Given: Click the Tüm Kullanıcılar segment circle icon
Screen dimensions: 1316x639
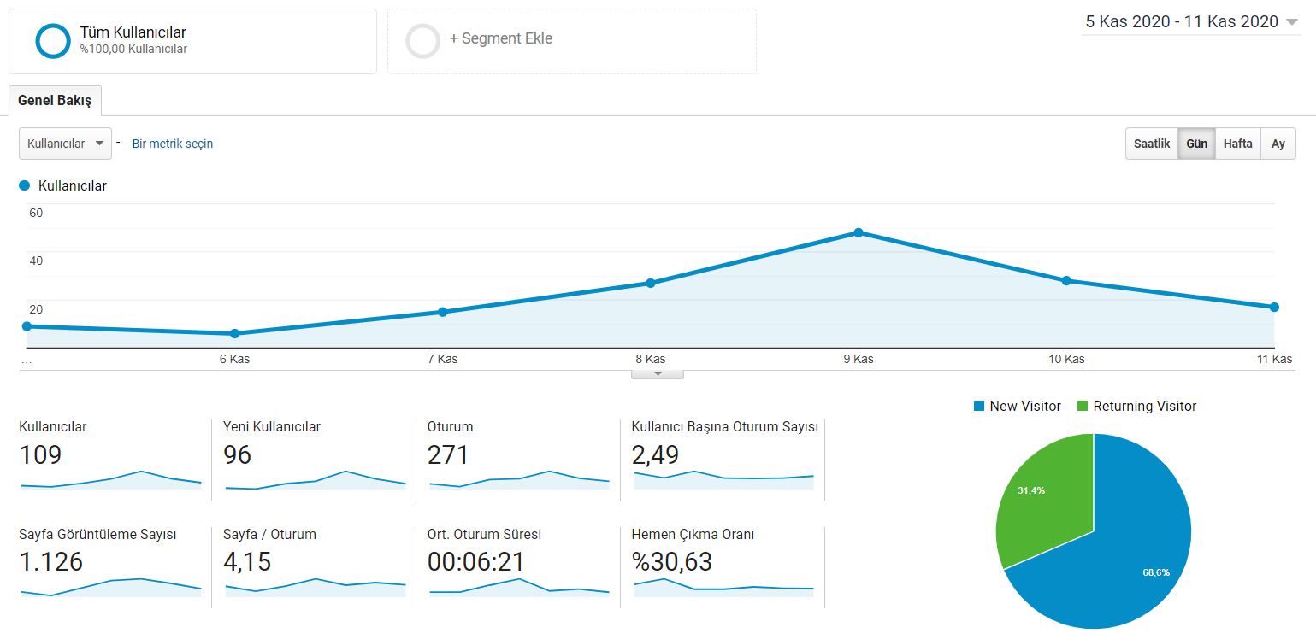Looking at the screenshot, I should pos(53,41).
